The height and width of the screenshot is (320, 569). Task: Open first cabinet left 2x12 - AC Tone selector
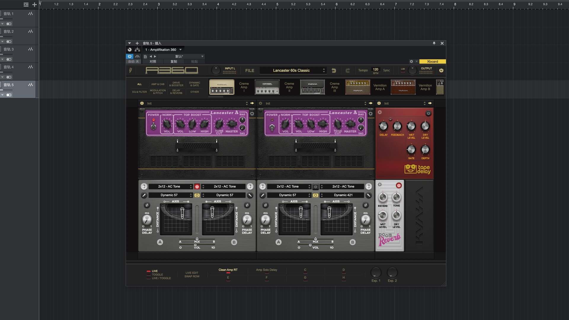click(170, 186)
